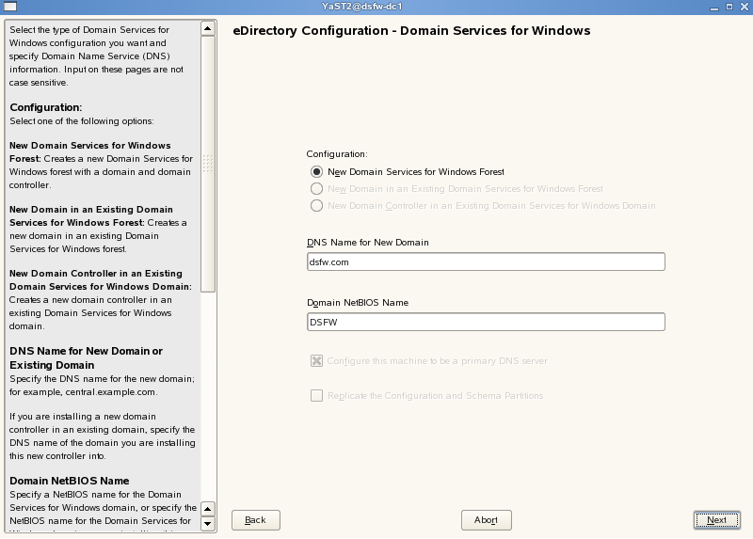Click the DNS Name for New Domain field
Screen dimensions: 753x539
[x=486, y=262]
